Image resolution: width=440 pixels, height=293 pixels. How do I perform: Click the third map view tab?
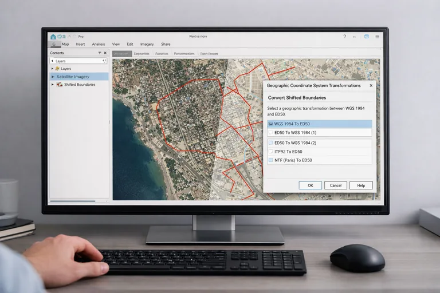[162, 54]
